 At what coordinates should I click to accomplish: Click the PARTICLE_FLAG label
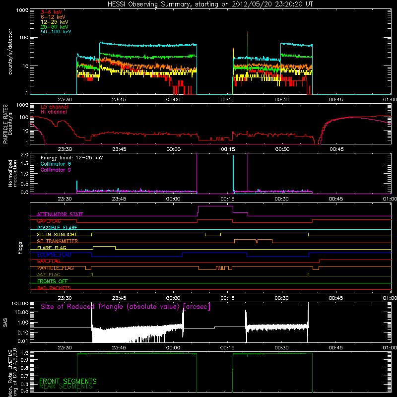pos(56,268)
